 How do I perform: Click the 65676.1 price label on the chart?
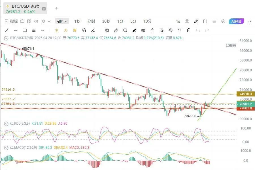pyautogui.click(x=28, y=49)
